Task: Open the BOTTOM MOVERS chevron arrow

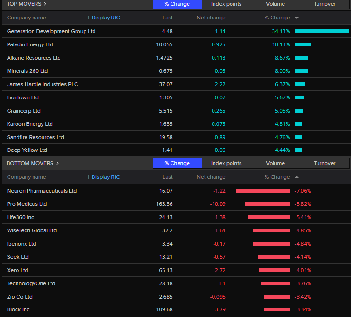Action: 57,163
